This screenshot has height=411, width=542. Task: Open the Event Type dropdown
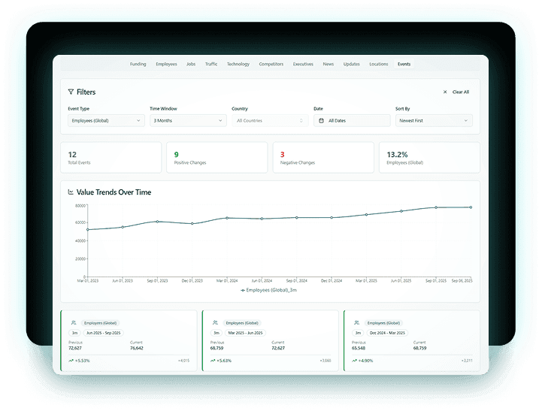(105, 120)
